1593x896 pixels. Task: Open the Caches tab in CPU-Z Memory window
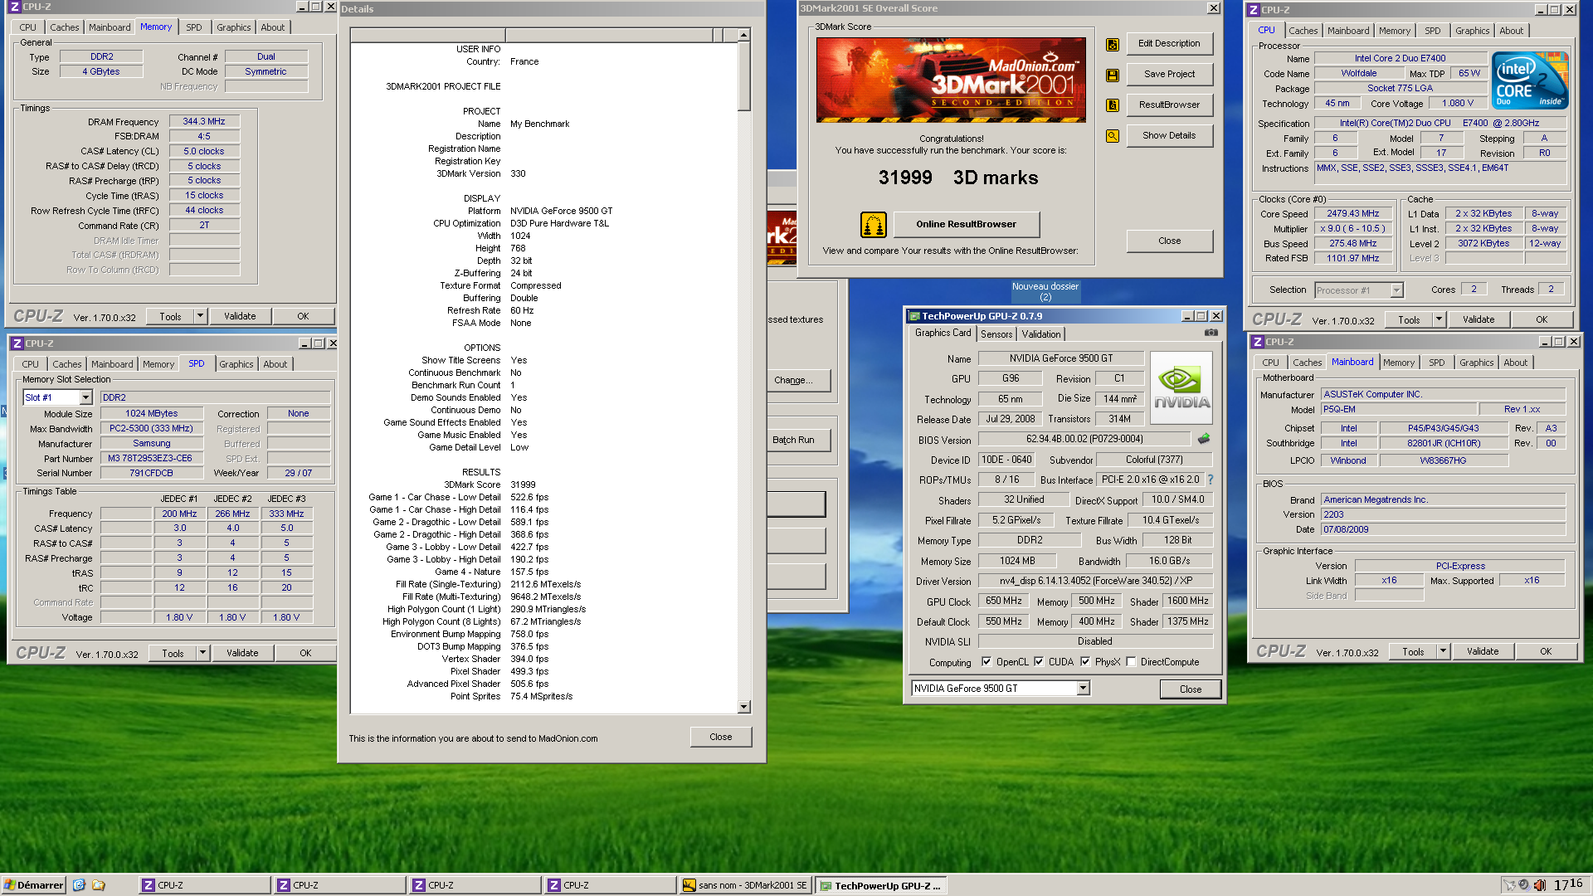click(x=65, y=27)
